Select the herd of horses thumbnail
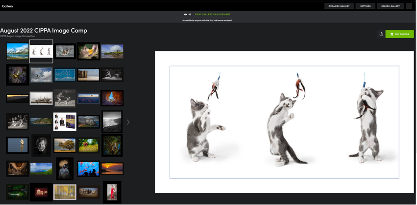Viewport: 417px width, 205px height. click(88, 192)
